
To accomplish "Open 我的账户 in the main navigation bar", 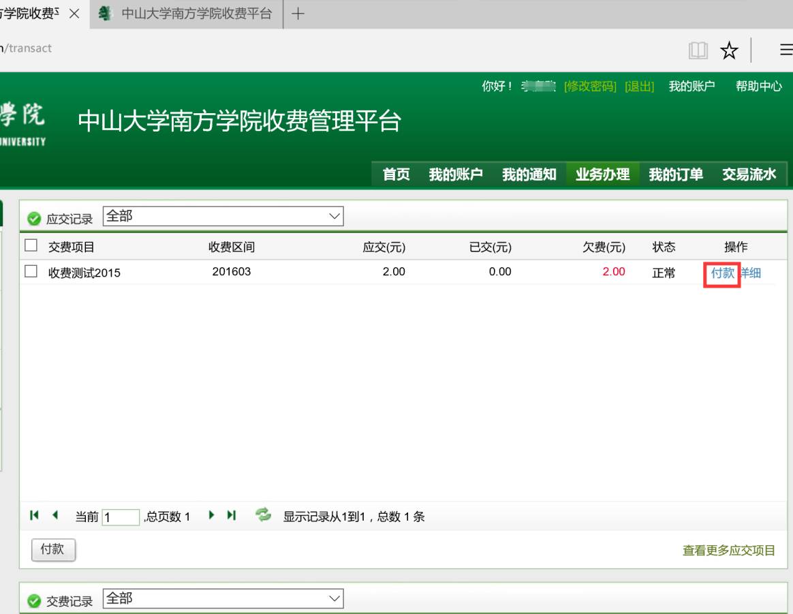I will click(456, 174).
